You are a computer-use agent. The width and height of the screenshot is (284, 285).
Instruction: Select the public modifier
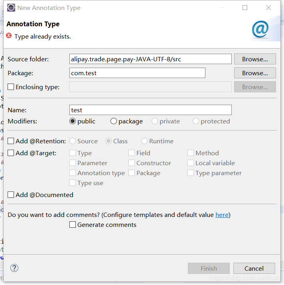(73, 121)
